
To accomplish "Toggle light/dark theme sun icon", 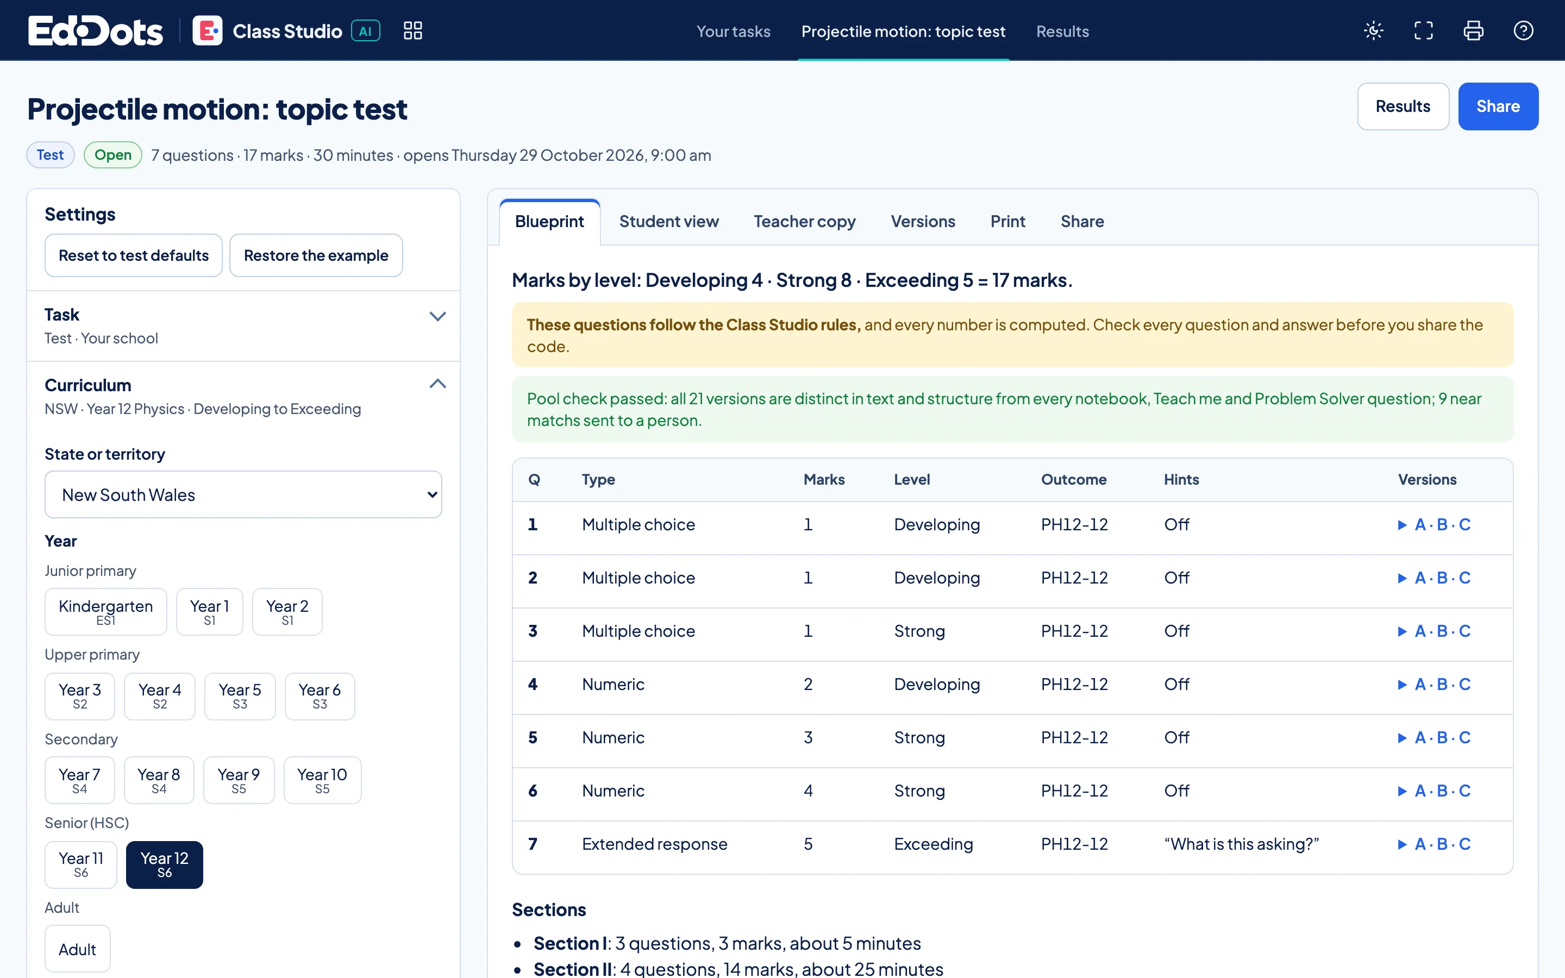I will pyautogui.click(x=1373, y=30).
